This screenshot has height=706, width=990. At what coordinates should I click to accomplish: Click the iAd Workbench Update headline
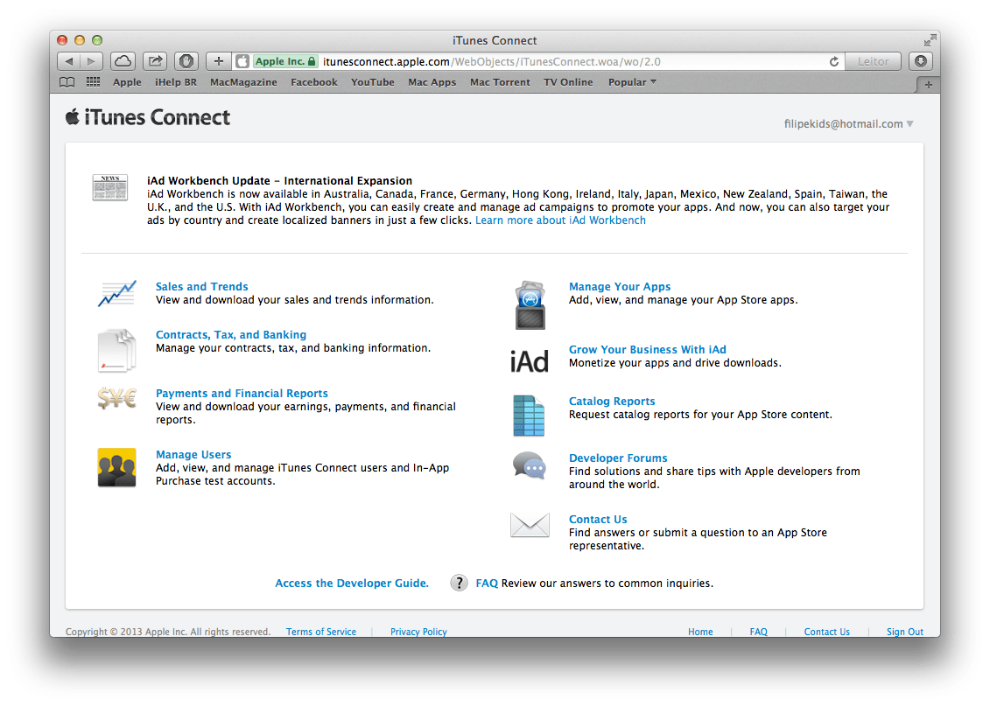pyautogui.click(x=279, y=180)
